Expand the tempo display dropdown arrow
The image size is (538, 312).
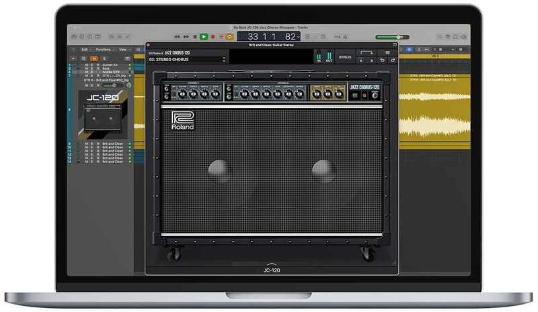click(x=299, y=36)
